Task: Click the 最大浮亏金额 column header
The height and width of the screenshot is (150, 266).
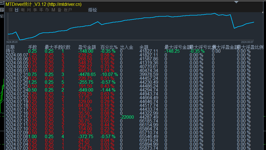Action: click(x=177, y=47)
